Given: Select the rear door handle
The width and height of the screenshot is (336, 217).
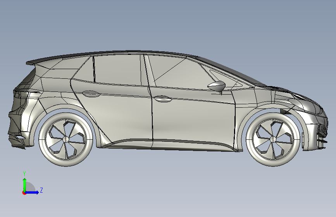Looking at the screenshot, I should [91, 93].
